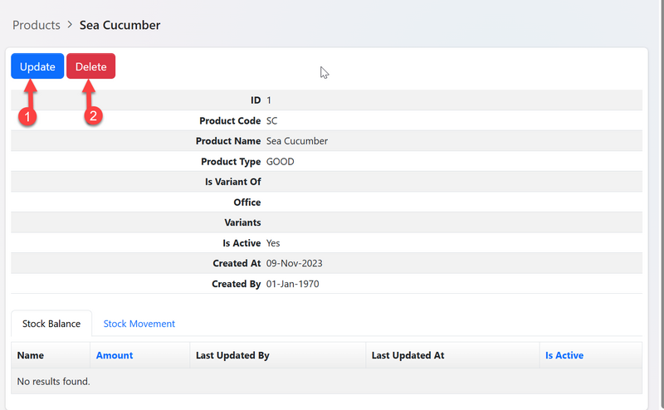The width and height of the screenshot is (664, 410).
Task: Sort the table by Is Active column
Action: click(564, 355)
